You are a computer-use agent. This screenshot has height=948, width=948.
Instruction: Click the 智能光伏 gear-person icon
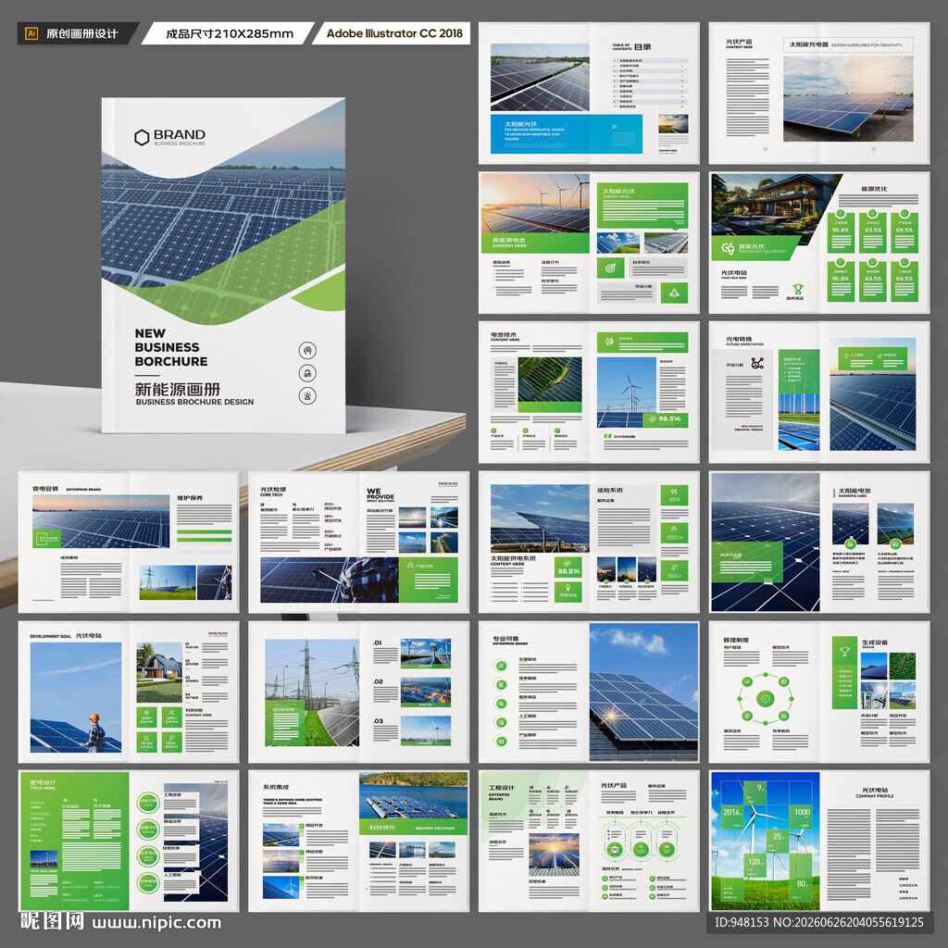(728, 247)
